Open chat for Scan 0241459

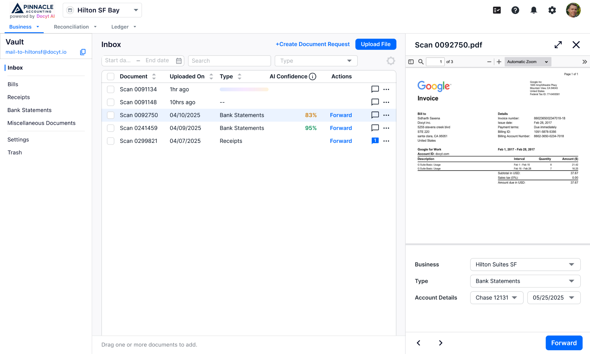pyautogui.click(x=375, y=128)
